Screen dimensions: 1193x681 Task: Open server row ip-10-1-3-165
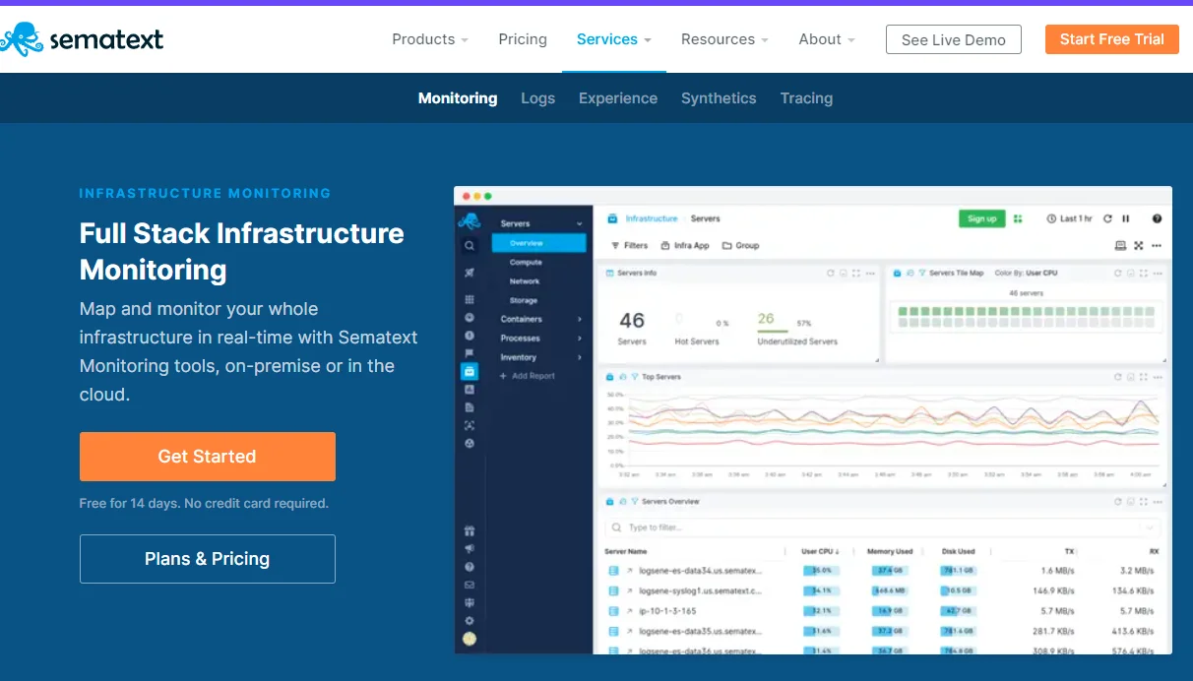coord(667,611)
